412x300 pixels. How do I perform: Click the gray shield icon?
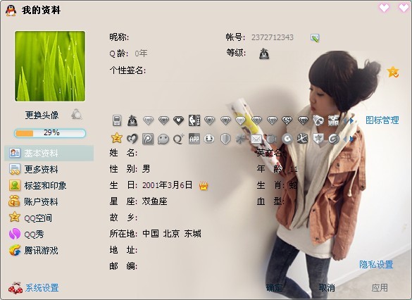pyautogui.click(x=225, y=139)
